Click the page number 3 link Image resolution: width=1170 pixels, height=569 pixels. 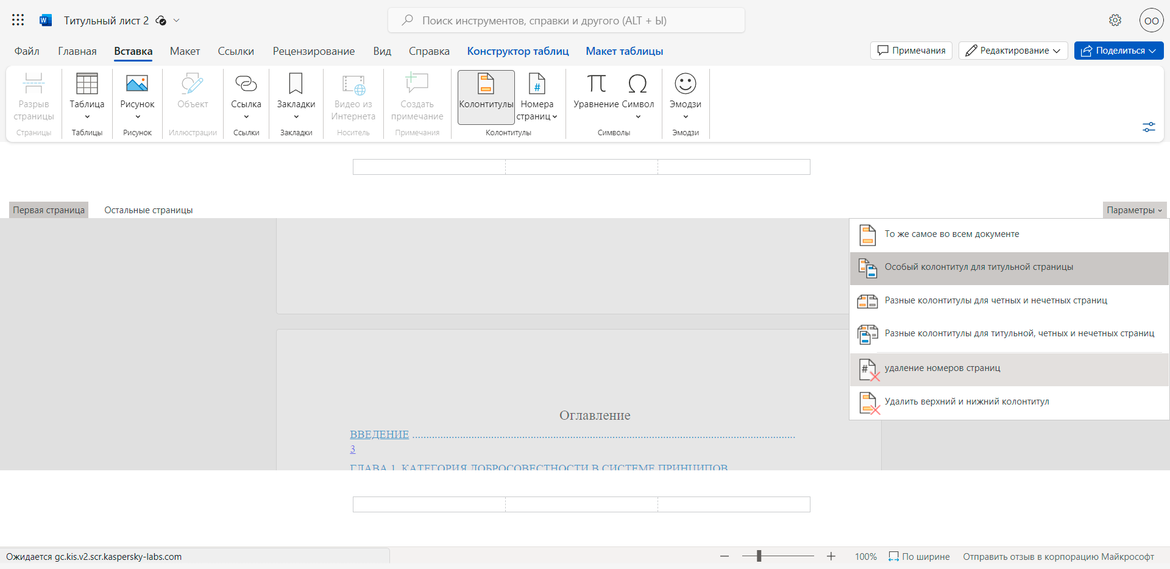[352, 449]
